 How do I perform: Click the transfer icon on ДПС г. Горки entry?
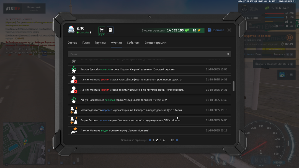[x=74, y=110]
